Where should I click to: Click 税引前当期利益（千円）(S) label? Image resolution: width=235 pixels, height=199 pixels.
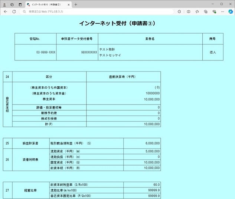[x=71, y=143]
